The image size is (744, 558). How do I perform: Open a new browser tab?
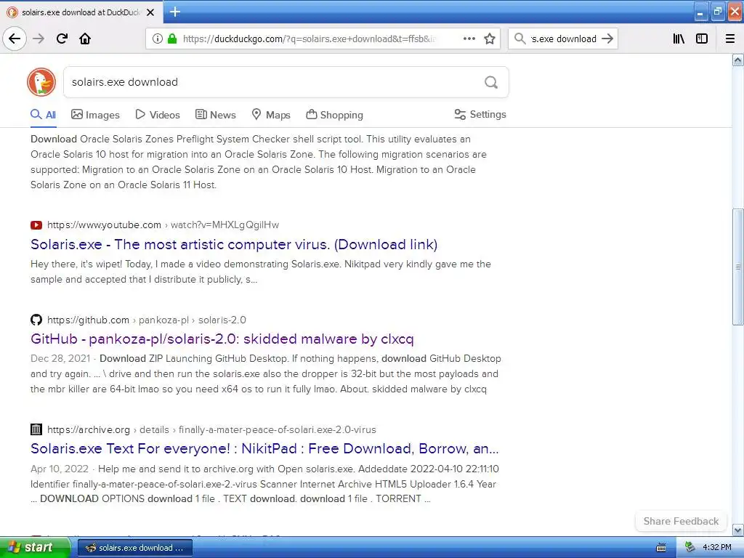(x=175, y=12)
